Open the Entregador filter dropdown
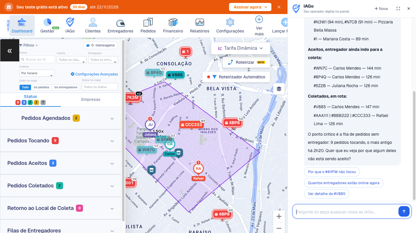Viewport: 416px width, 233px height. tap(103, 60)
